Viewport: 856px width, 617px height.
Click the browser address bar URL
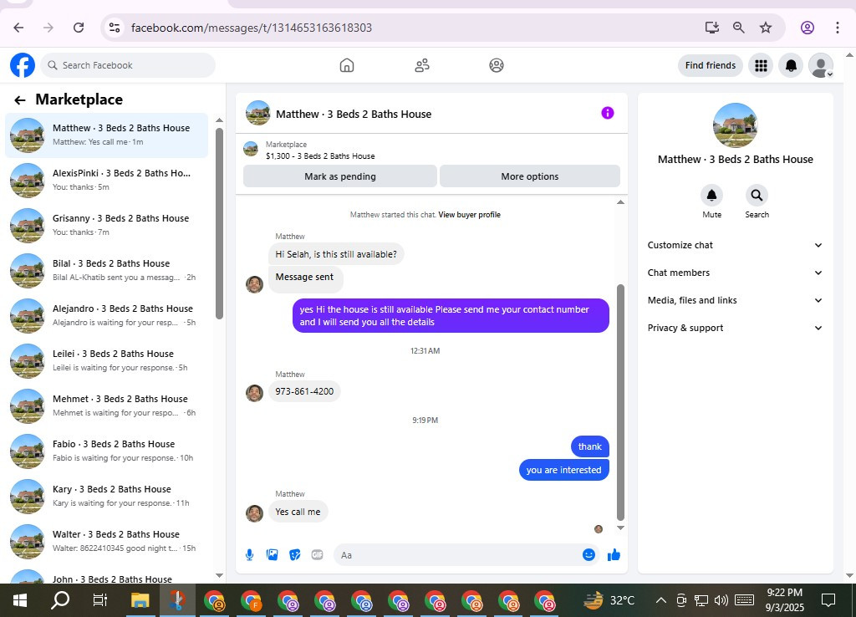[251, 28]
